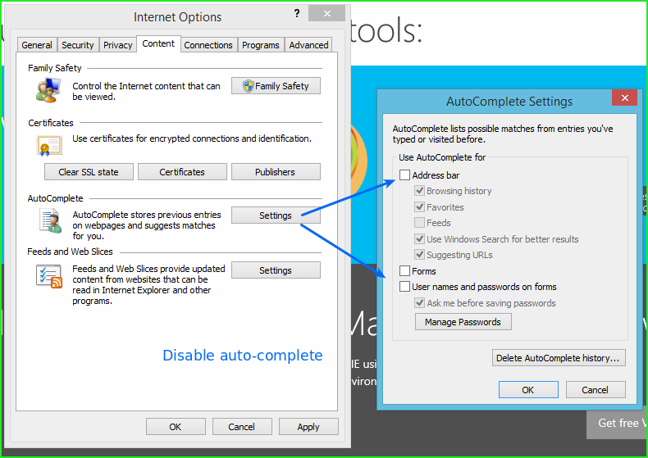Click Apply in Internet Options
648x458 pixels.
tap(308, 427)
